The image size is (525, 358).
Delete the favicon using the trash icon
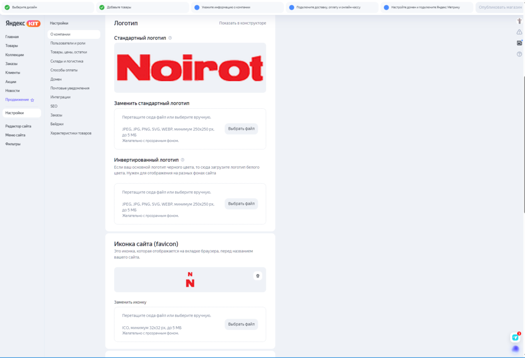[x=257, y=276]
